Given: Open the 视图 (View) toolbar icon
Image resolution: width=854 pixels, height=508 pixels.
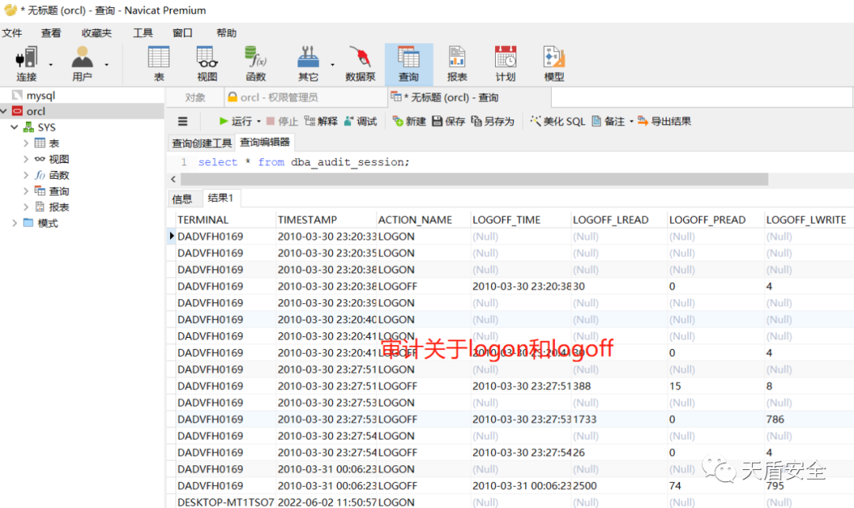Looking at the screenshot, I should click(207, 63).
